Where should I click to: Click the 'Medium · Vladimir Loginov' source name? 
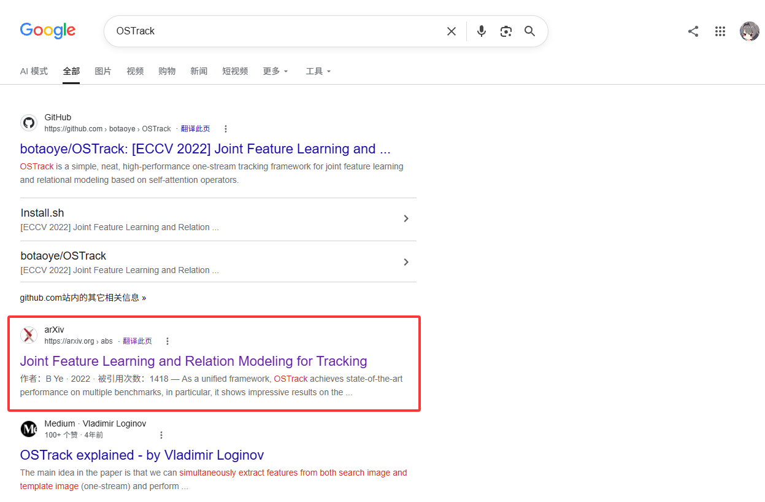95,423
